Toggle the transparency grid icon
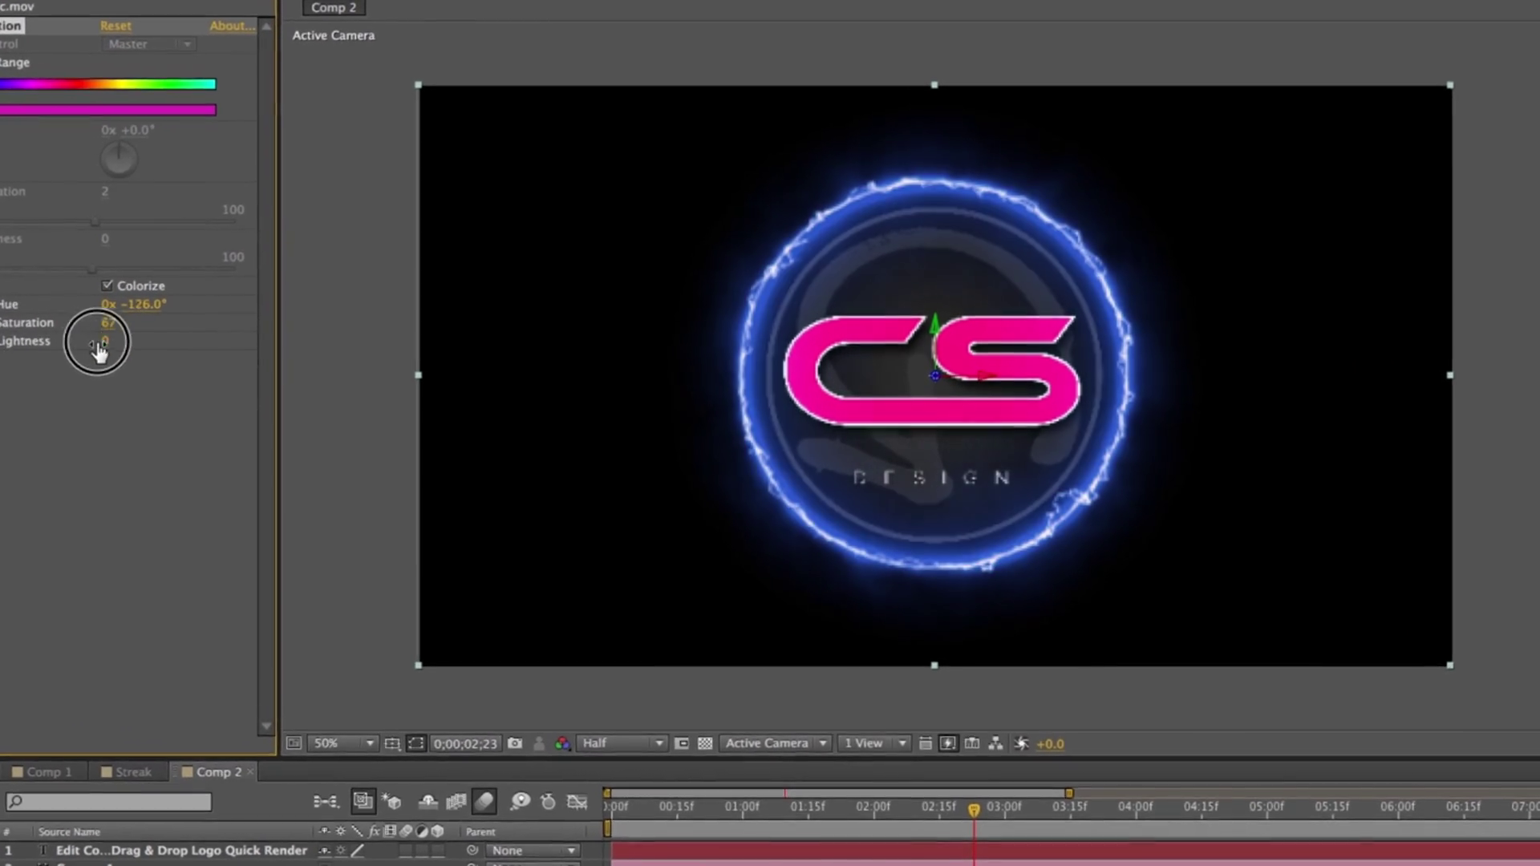The width and height of the screenshot is (1540, 866). pos(705,743)
